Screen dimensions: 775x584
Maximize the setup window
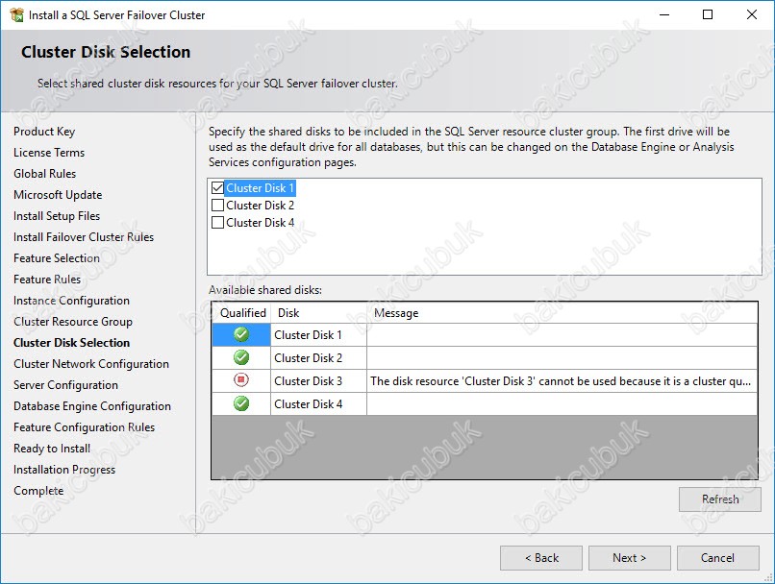point(708,14)
